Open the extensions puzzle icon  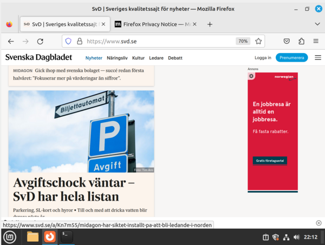pos(301,41)
